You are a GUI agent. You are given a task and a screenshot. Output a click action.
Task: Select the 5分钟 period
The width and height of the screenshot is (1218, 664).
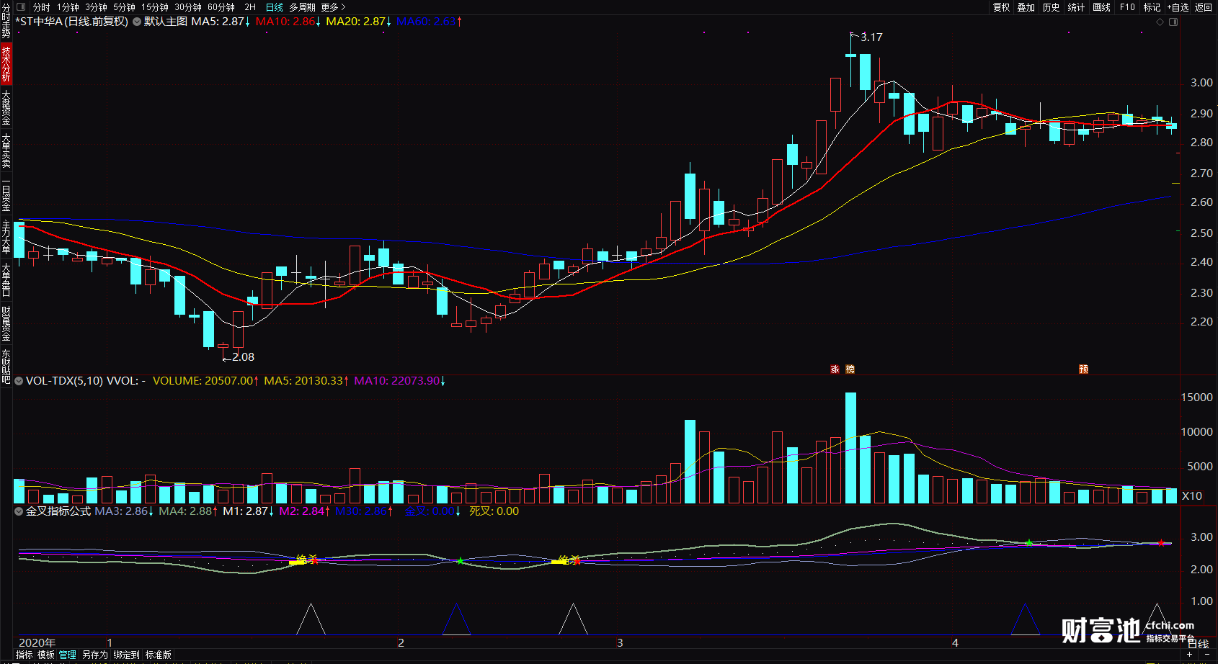tap(124, 7)
